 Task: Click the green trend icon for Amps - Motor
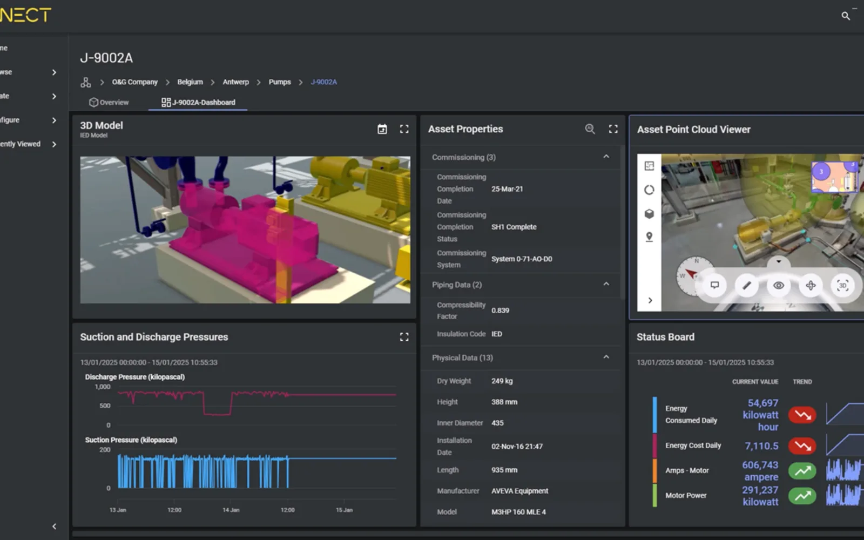pos(802,471)
